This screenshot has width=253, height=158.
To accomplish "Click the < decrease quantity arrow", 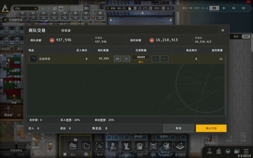I will pyautogui.click(x=126, y=59).
